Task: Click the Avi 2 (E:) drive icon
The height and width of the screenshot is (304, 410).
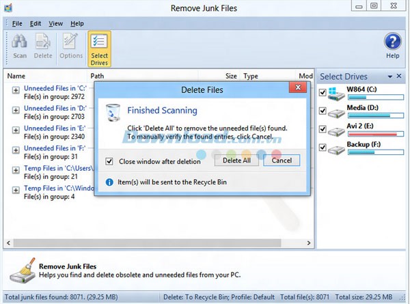Action: pyautogui.click(x=336, y=130)
